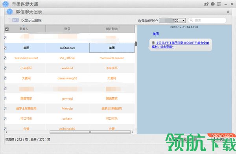Image resolution: width=236 pixels, height=154 pixels.
Task: Open the 【元旦3天】美团 message link
Action: [x=181, y=45]
